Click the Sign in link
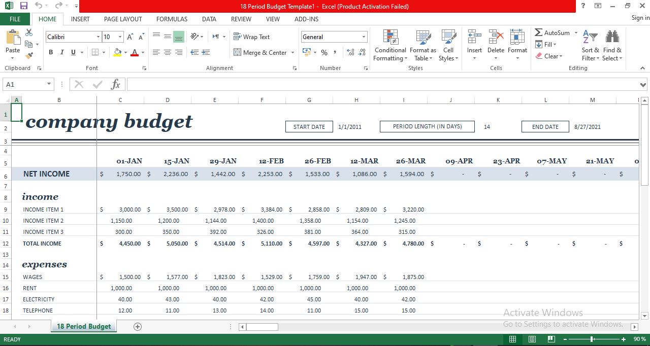 639,18
